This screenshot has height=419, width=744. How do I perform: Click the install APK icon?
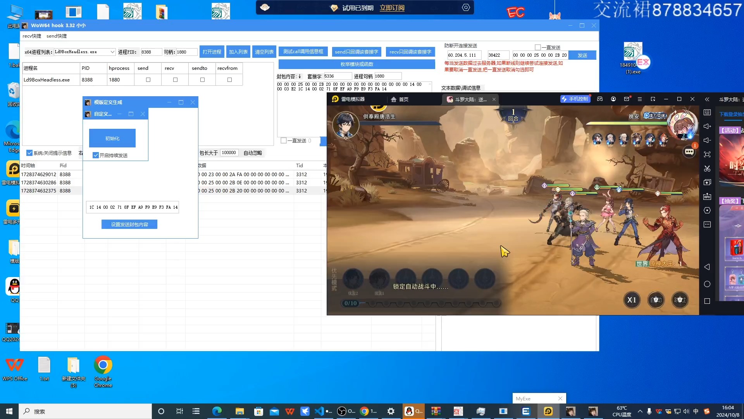707,196
